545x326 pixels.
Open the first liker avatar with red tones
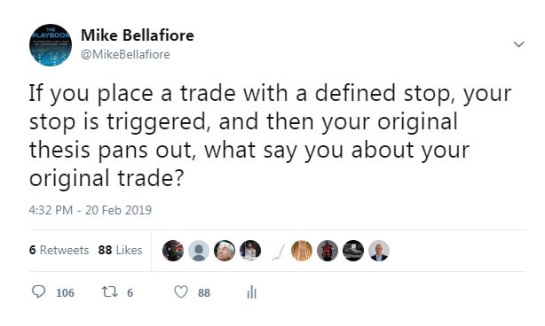173,251
